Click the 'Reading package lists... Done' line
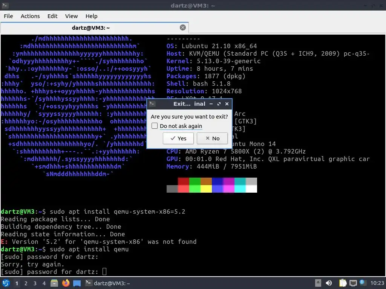 (55, 219)
